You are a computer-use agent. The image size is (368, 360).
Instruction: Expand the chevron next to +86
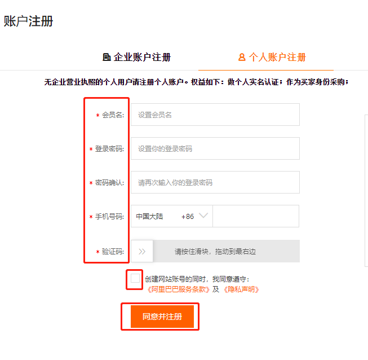pyautogui.click(x=203, y=216)
